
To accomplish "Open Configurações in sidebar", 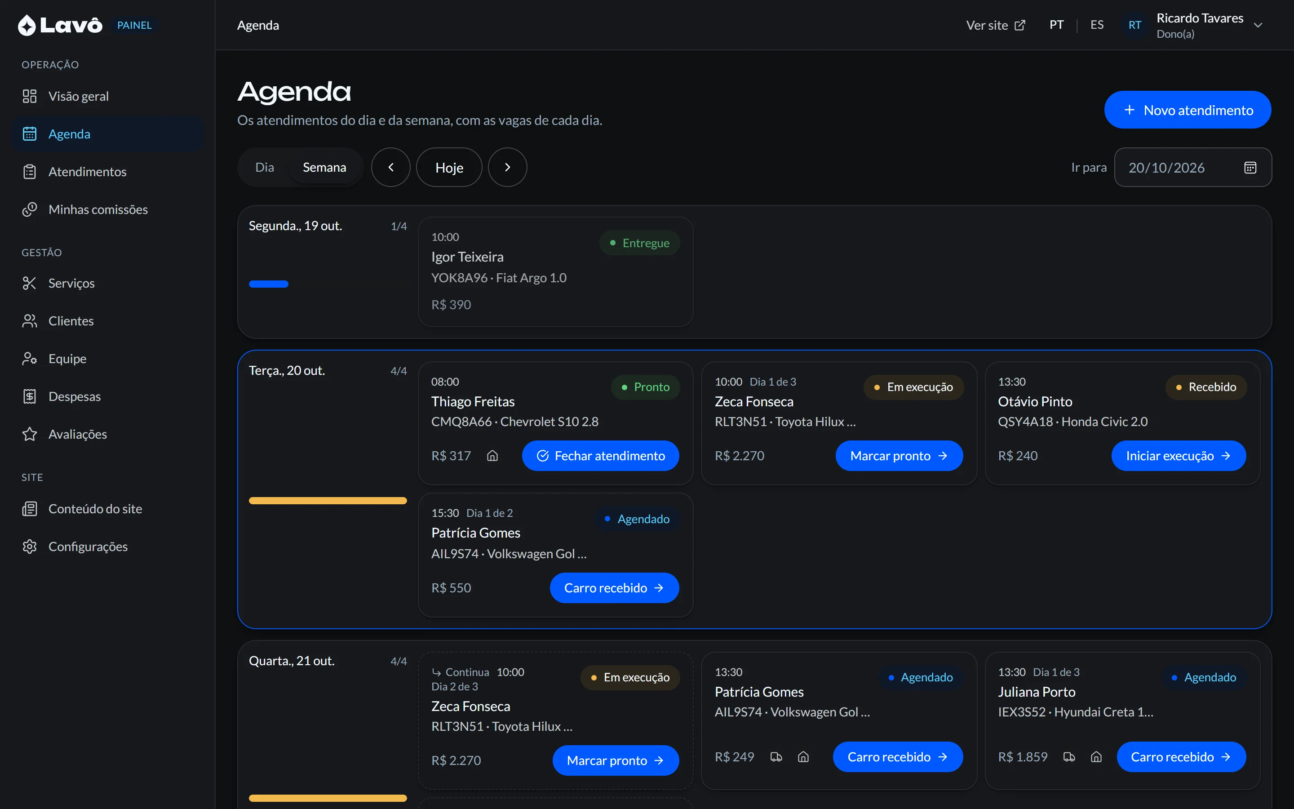I will coord(107,546).
